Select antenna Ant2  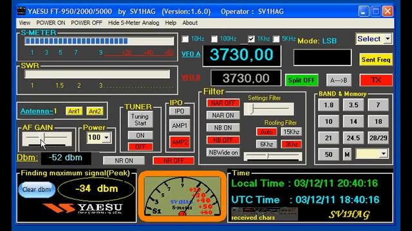(x=95, y=111)
